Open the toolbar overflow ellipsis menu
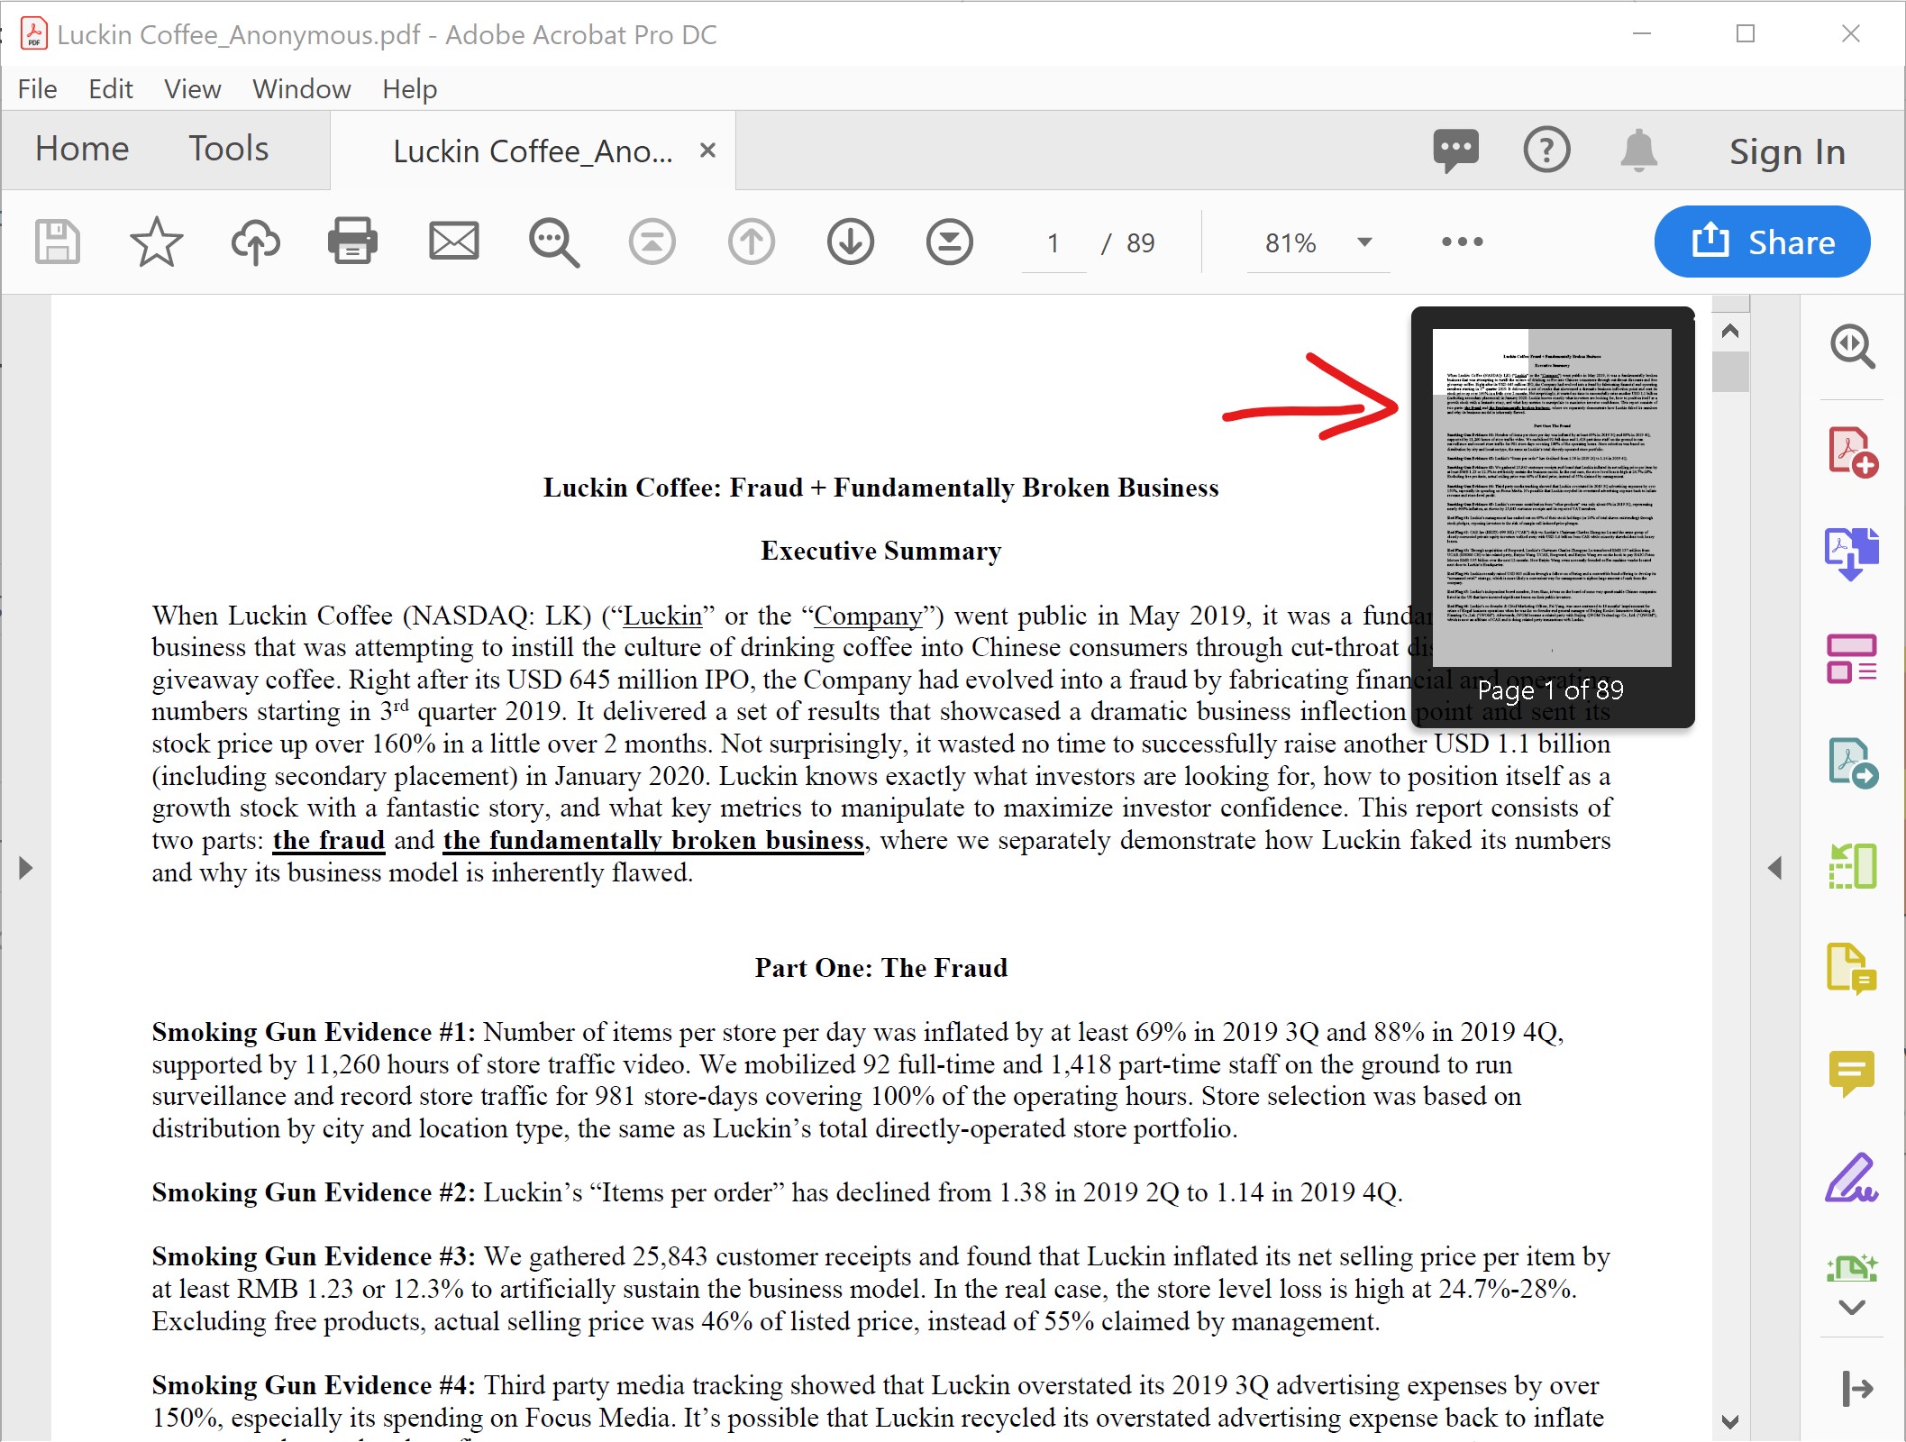This screenshot has height=1442, width=1906. [x=1460, y=241]
